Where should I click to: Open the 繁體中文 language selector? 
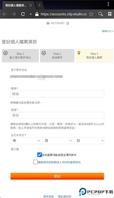tap(108, 31)
